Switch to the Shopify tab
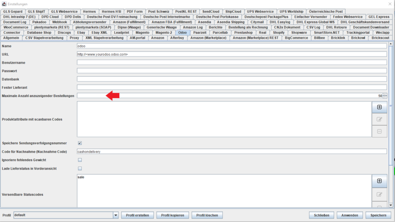 pyautogui.click(x=279, y=33)
